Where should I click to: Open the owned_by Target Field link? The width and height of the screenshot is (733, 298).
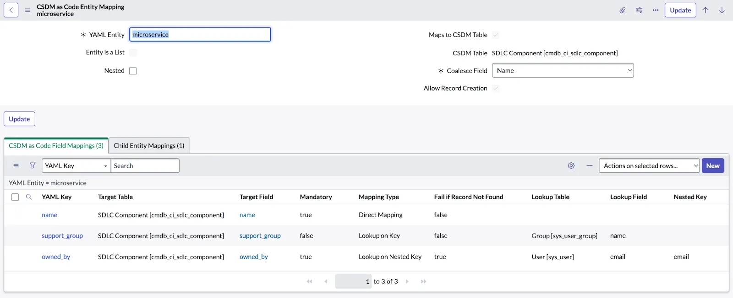point(254,257)
